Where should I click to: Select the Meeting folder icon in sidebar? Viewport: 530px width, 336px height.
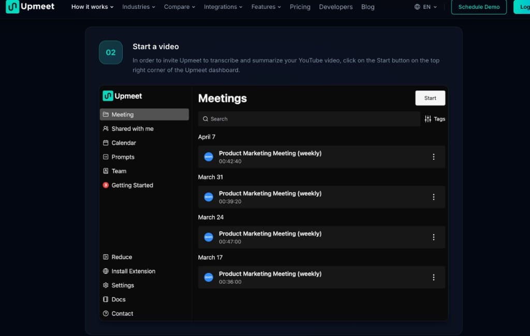tap(107, 114)
